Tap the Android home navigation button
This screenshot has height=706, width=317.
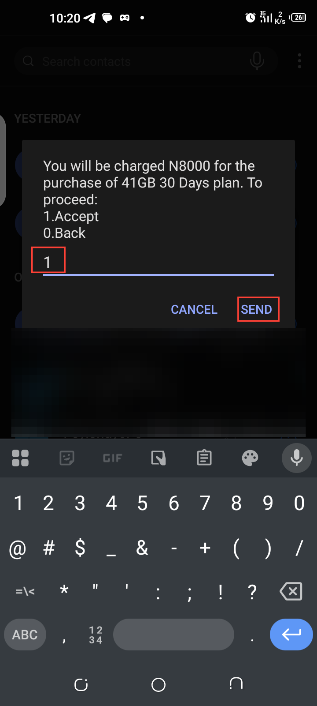(158, 684)
